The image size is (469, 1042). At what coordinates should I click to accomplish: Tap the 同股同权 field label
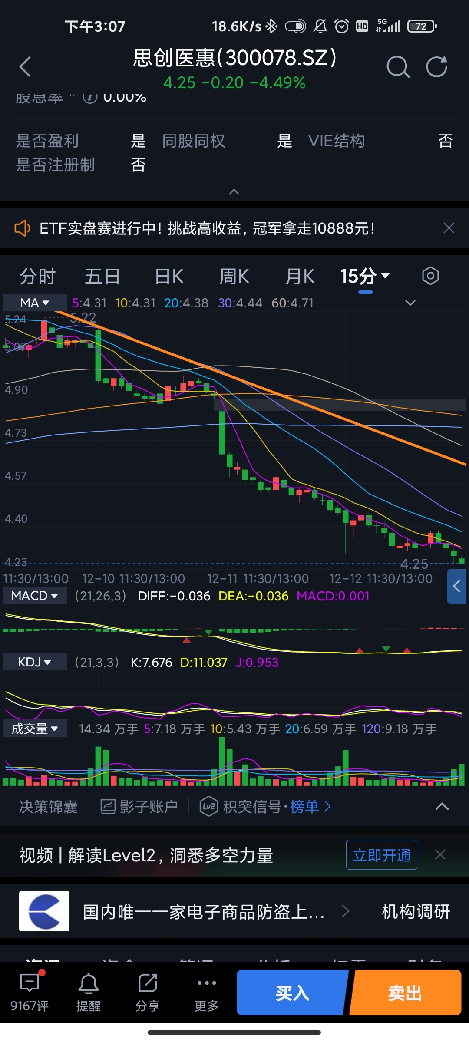(x=193, y=141)
